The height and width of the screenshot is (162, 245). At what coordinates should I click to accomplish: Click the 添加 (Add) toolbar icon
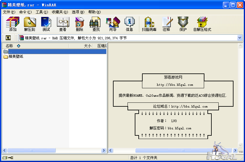(13, 24)
